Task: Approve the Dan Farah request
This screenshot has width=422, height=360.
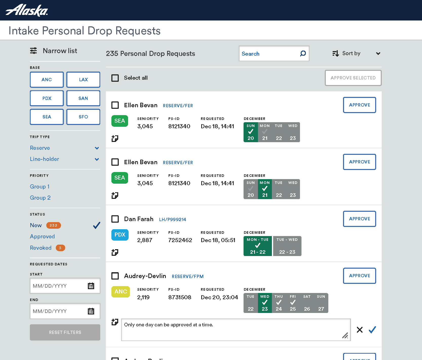Action: click(359, 219)
